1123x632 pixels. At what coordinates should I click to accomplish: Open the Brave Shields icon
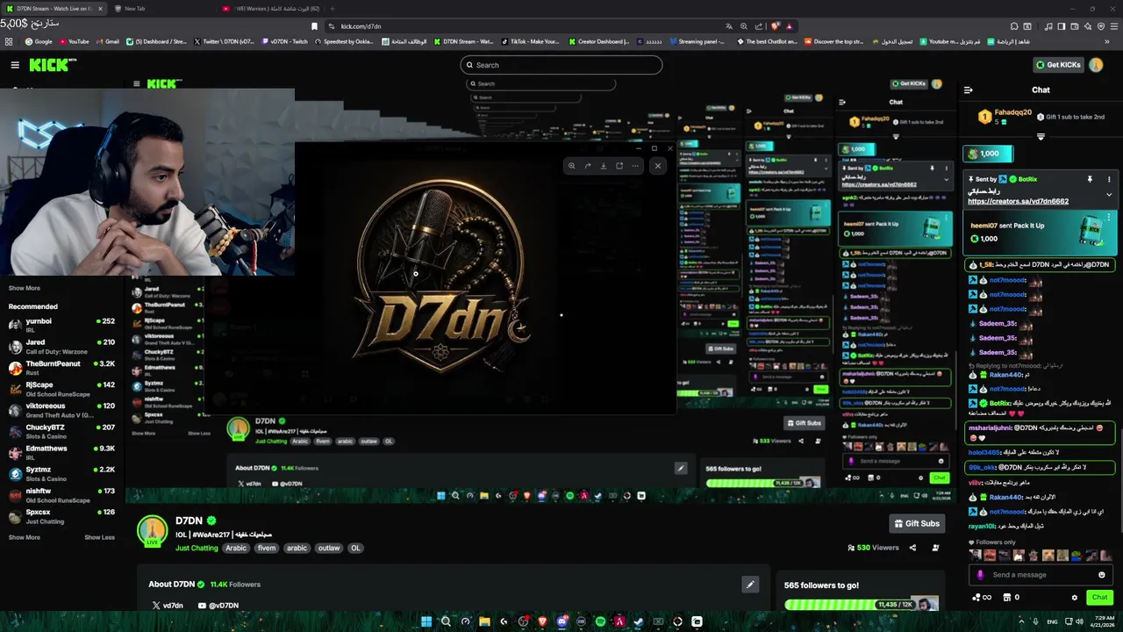pyautogui.click(x=776, y=26)
